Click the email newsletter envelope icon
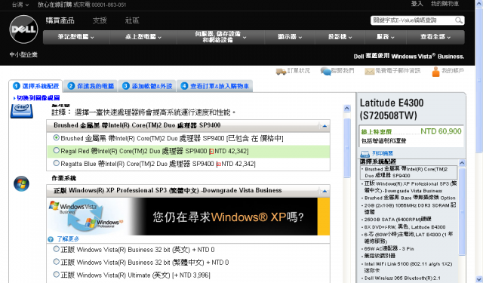The width and height of the screenshot is (483, 283). tap(369, 72)
